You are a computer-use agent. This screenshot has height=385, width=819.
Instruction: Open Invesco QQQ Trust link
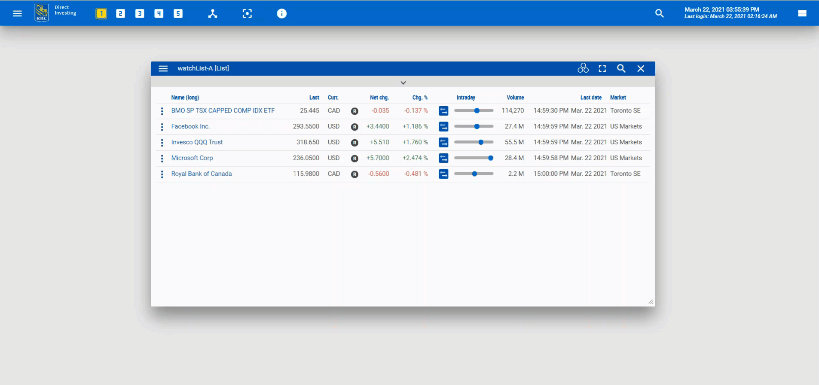(197, 142)
